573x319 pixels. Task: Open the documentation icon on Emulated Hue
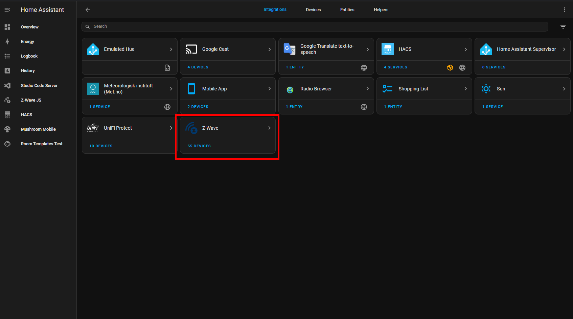pyautogui.click(x=167, y=67)
